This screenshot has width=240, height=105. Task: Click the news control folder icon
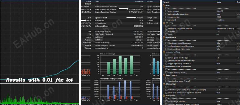pyautogui.click(x=164, y=37)
